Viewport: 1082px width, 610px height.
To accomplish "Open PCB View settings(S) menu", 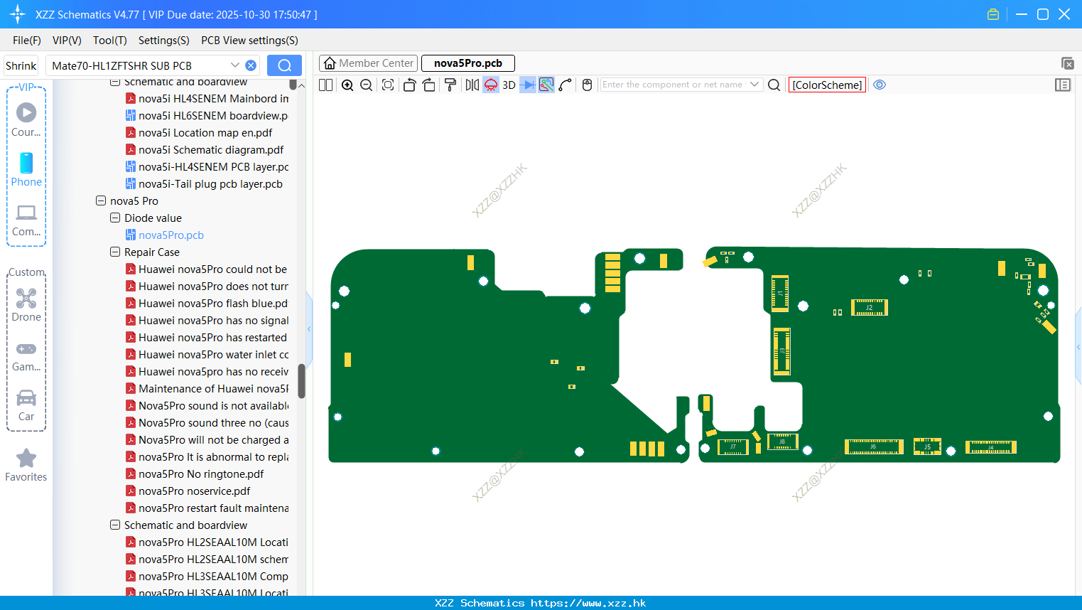I will (249, 41).
